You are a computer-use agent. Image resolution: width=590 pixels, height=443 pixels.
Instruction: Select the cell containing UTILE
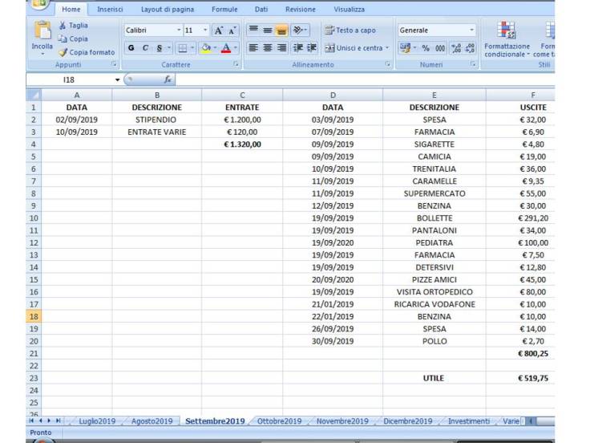point(434,378)
